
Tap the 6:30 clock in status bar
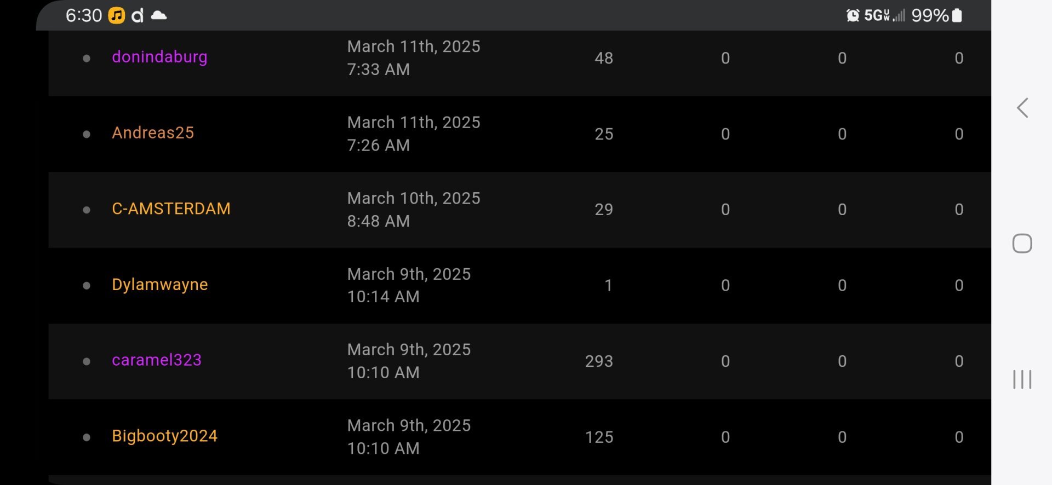(83, 15)
